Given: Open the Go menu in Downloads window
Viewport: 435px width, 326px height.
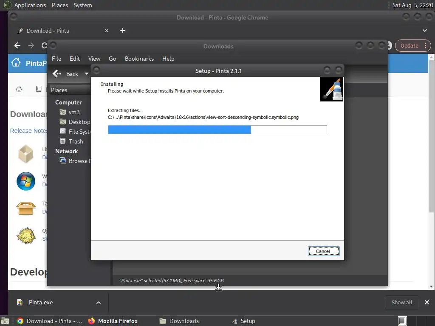Looking at the screenshot, I should 112,59.
